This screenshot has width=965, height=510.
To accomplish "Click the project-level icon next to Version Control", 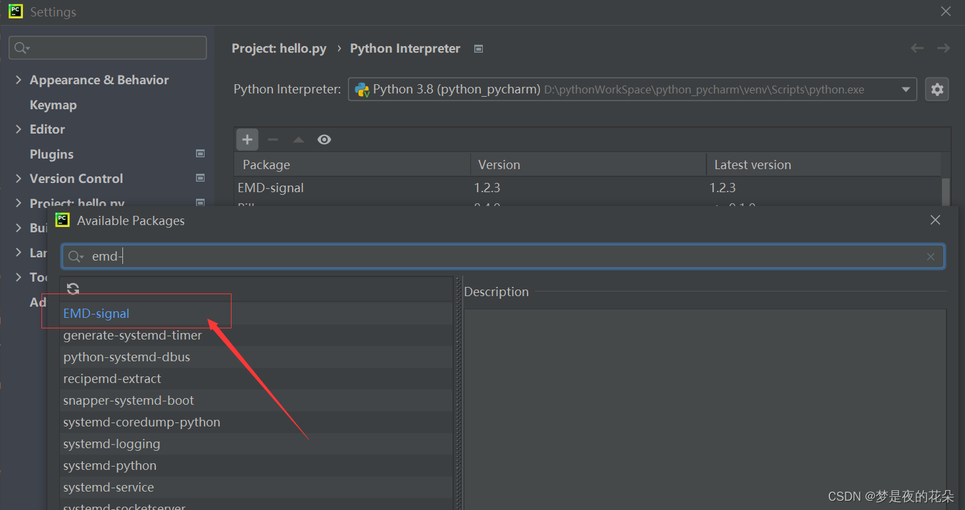I will tap(201, 178).
